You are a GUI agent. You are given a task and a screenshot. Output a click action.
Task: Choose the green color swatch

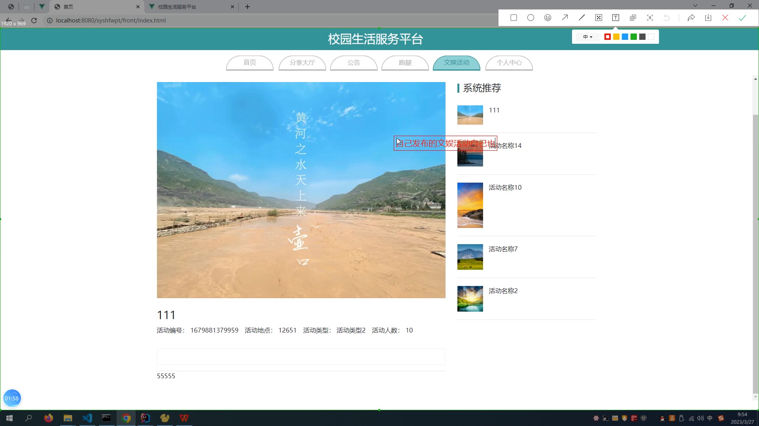point(634,37)
